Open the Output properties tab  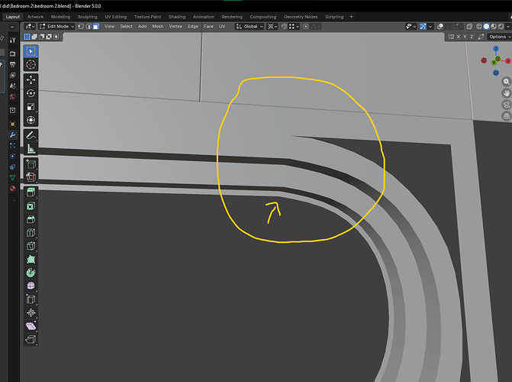click(12, 64)
